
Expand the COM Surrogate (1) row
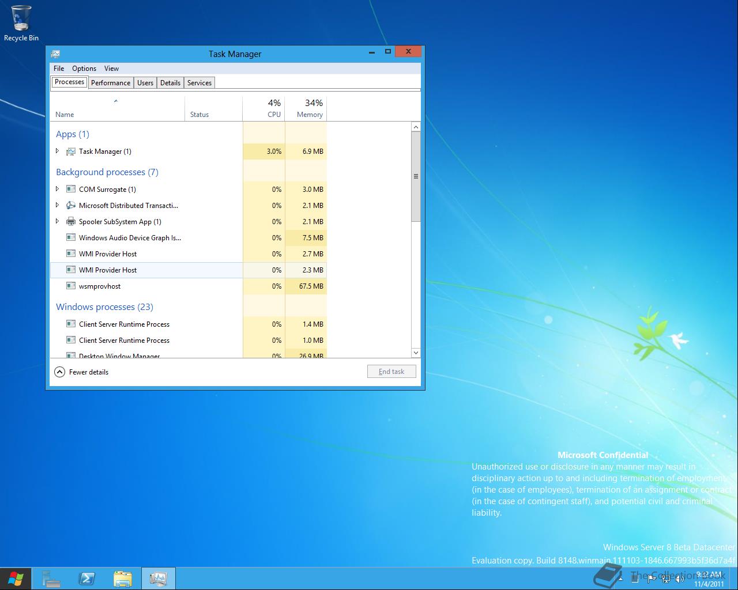click(57, 189)
